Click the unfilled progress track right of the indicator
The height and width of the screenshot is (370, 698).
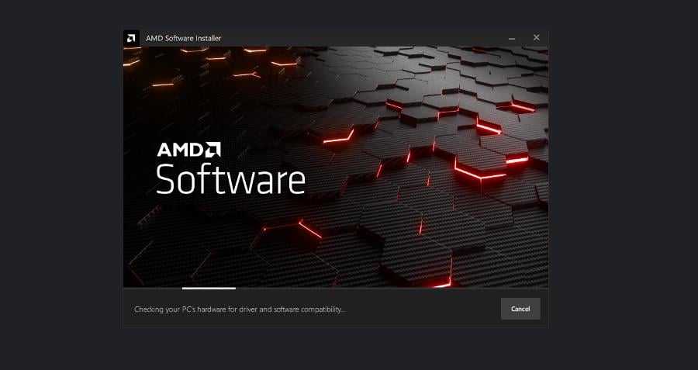click(x=392, y=289)
